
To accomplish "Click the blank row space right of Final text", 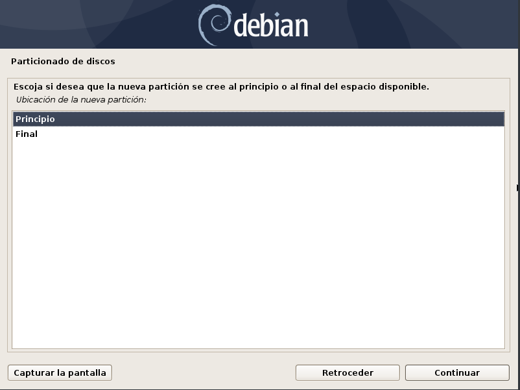I will tap(271, 134).
